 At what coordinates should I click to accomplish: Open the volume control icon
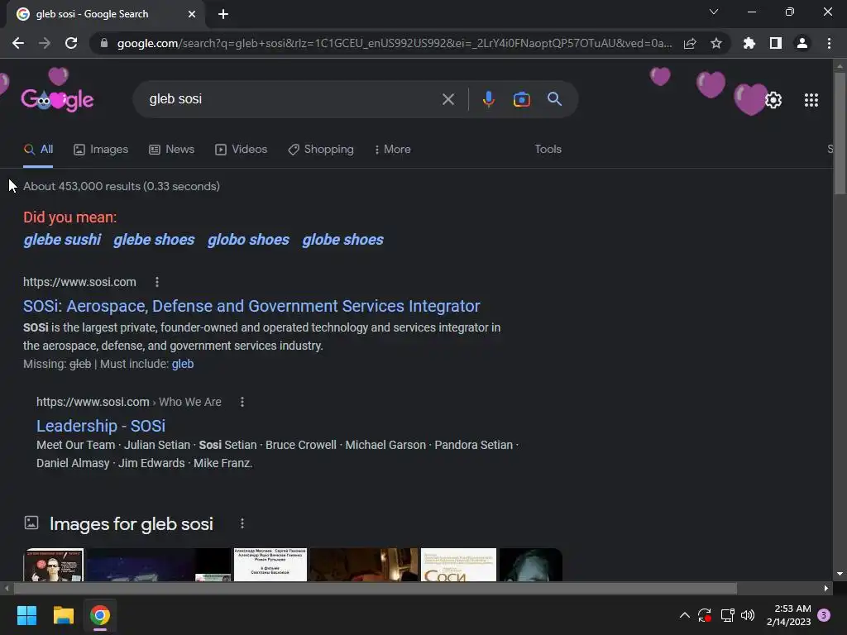[x=748, y=615]
